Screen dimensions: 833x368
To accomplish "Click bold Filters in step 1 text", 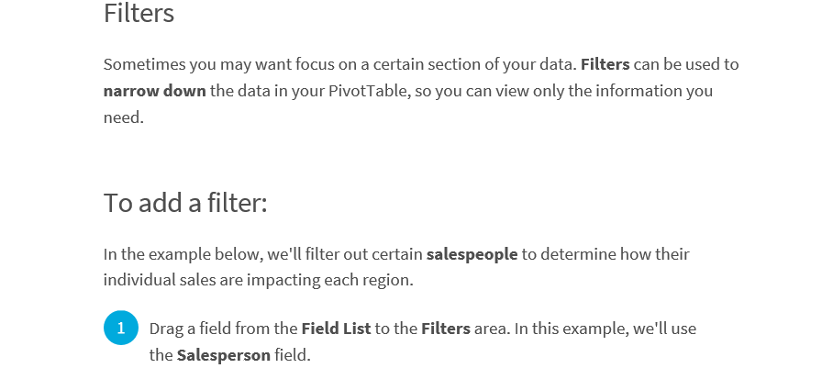I will (446, 329).
